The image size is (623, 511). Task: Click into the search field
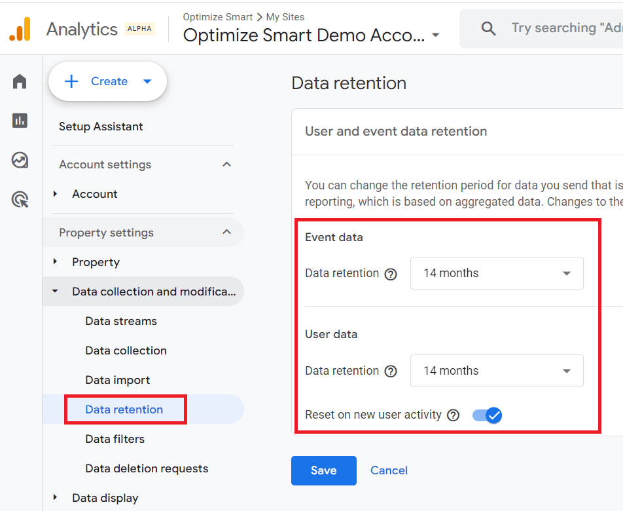coord(563,28)
